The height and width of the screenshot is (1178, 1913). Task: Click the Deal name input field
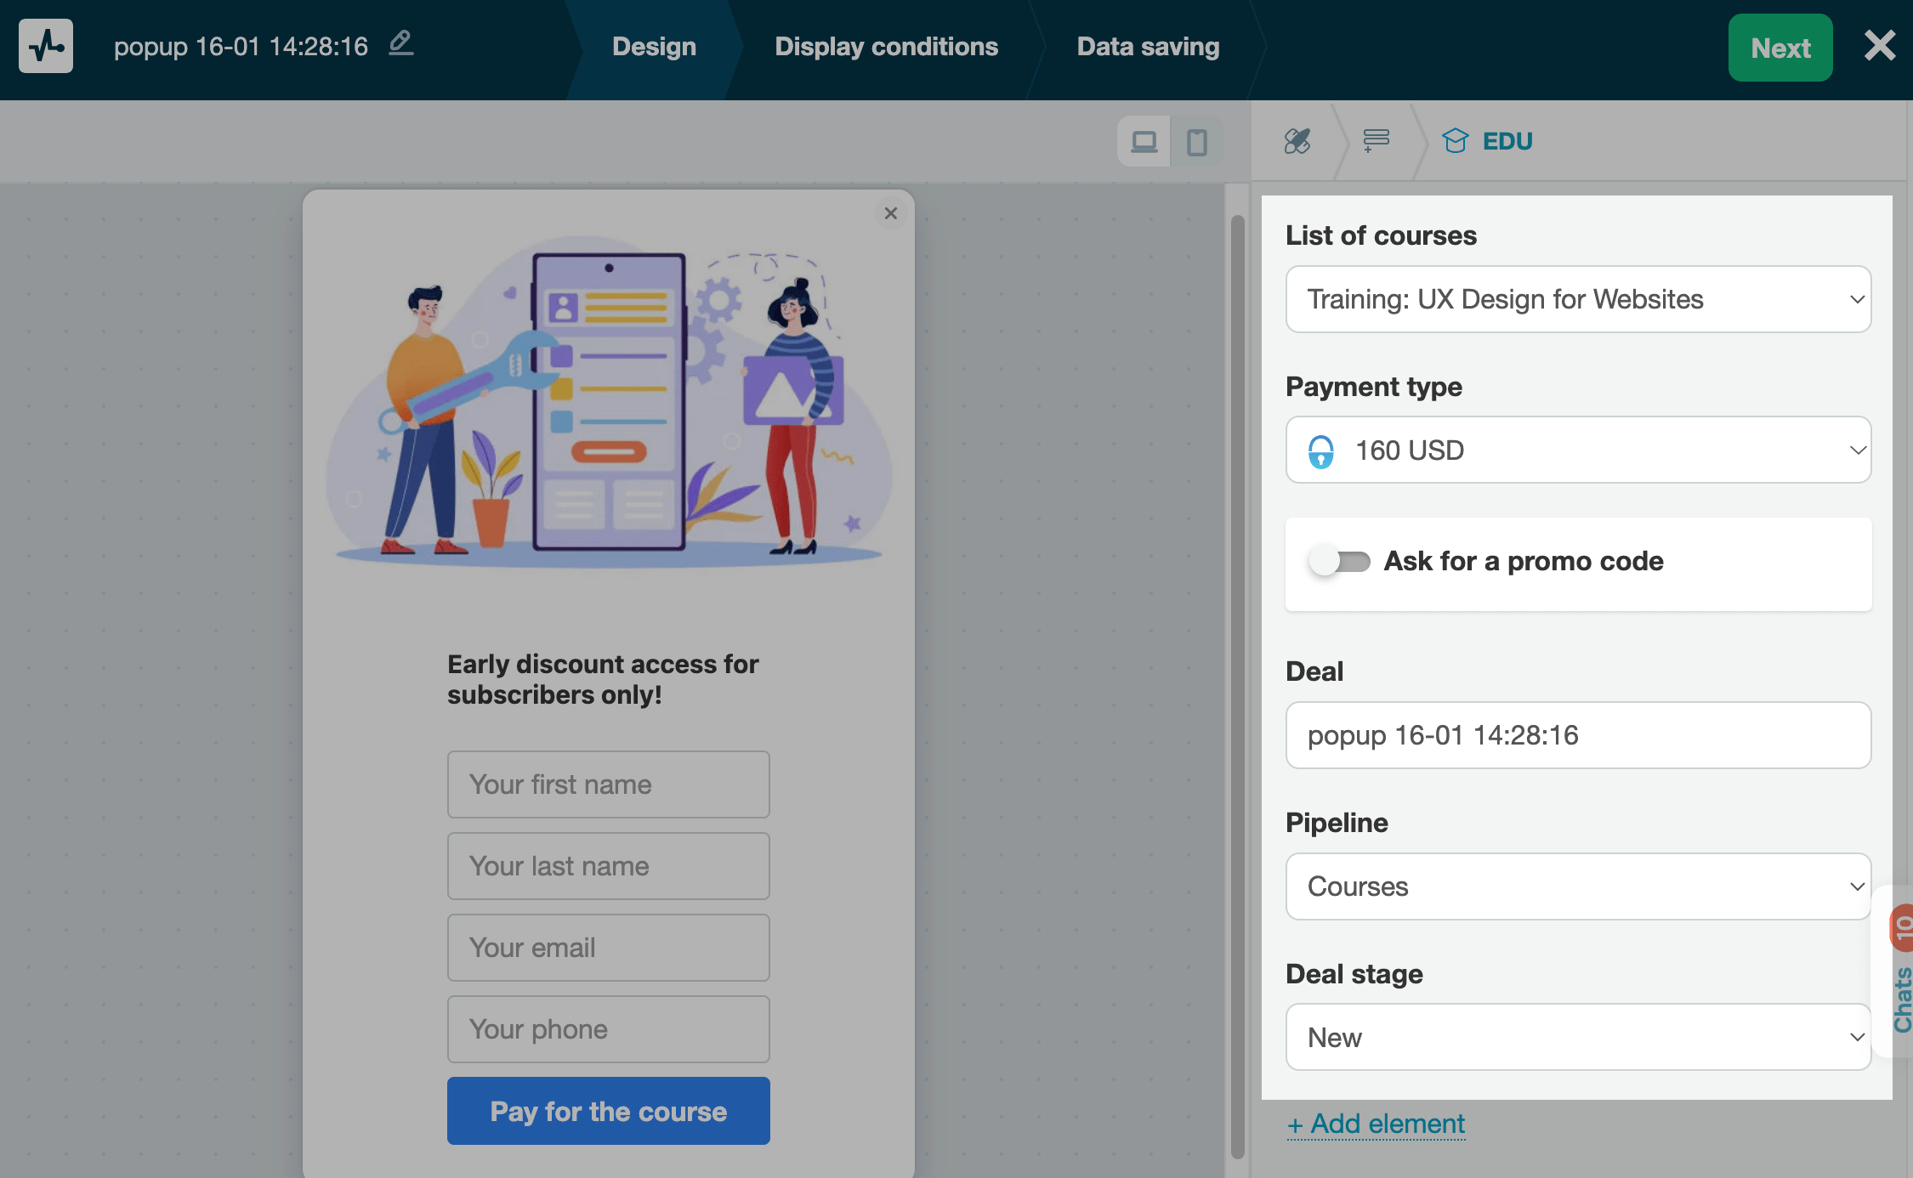pyautogui.click(x=1577, y=735)
